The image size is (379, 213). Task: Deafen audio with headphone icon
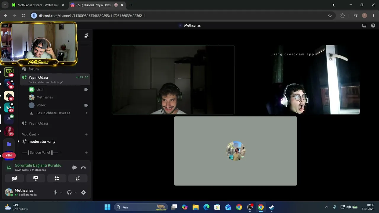tap(69, 192)
